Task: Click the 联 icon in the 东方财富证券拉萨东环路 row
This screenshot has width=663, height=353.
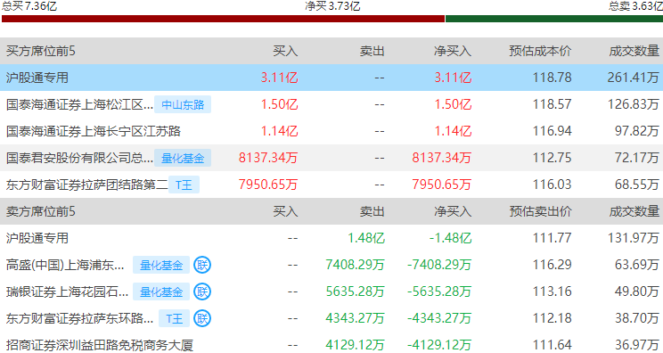Action: point(202,318)
